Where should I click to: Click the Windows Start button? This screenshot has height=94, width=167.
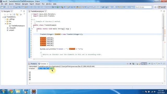(x=3, y=92)
